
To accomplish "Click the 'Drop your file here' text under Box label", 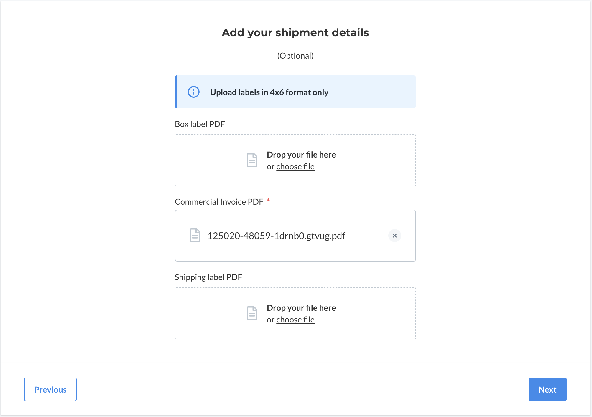I will [301, 155].
